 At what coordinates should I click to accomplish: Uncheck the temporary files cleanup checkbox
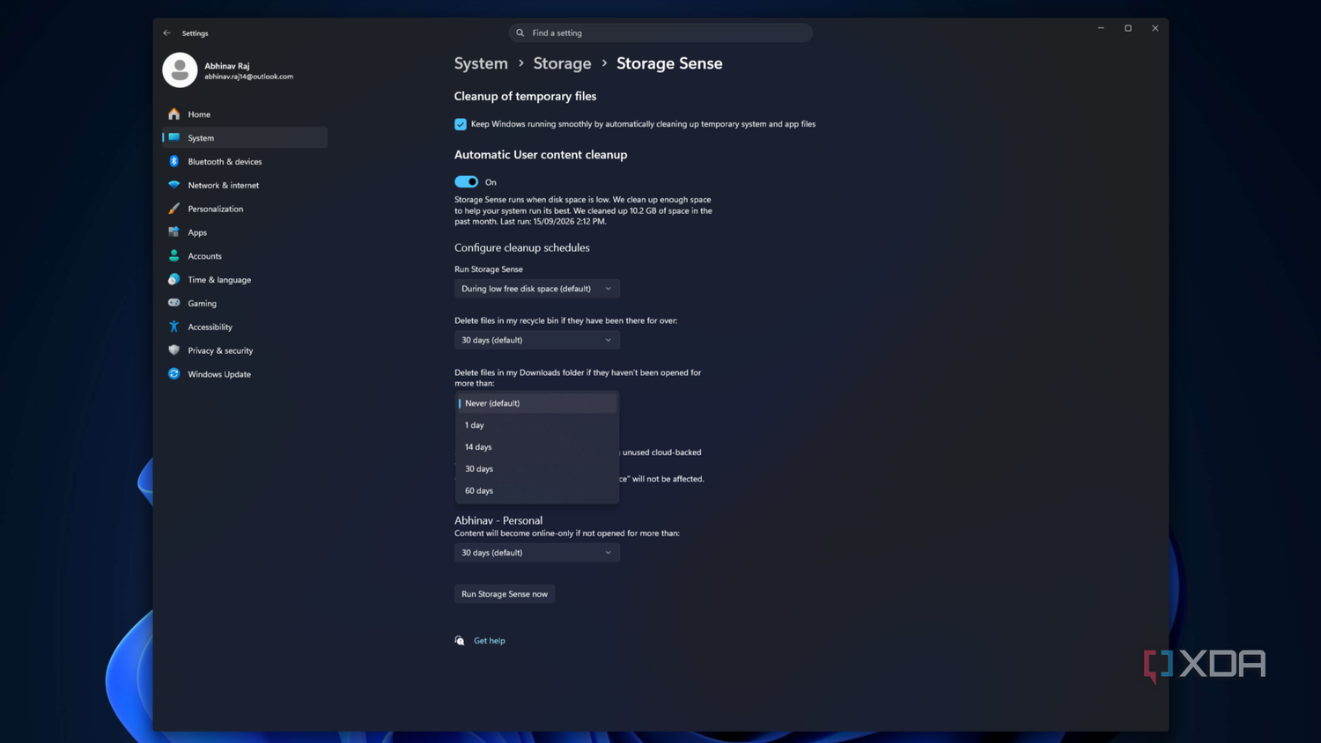pos(460,124)
